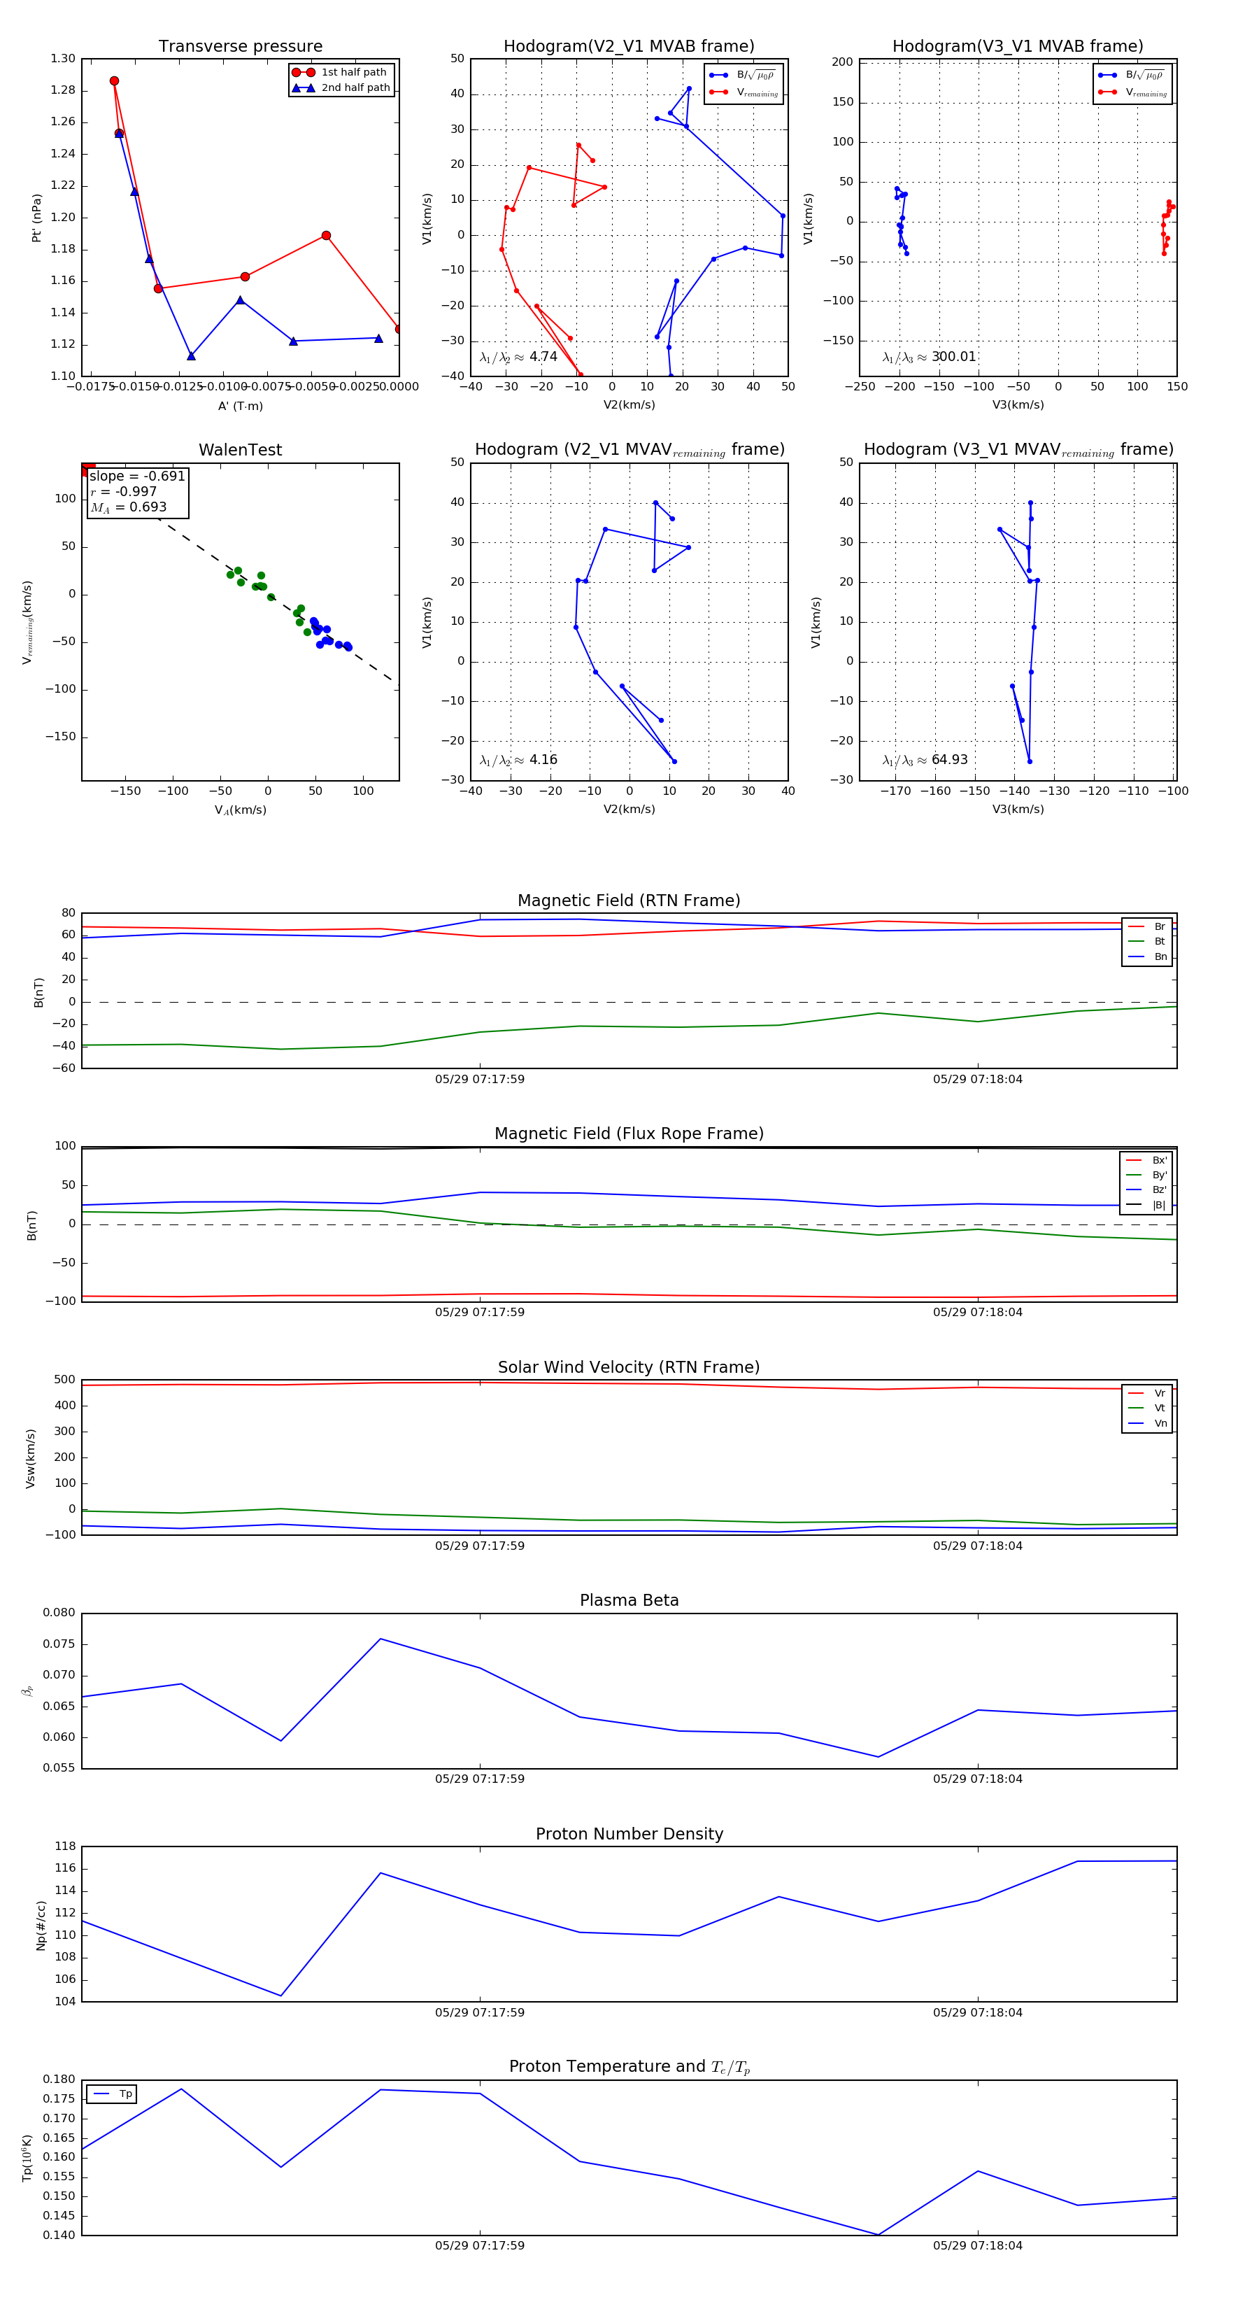The height and width of the screenshot is (2309, 1259).
Task: Click the 'V_A(km/s)' axis label in WalenTest
Action: click(240, 810)
